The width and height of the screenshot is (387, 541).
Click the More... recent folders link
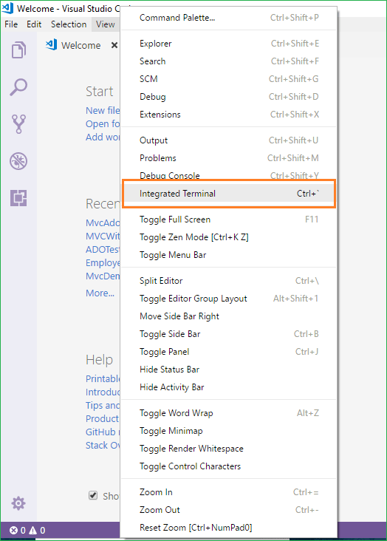point(100,293)
